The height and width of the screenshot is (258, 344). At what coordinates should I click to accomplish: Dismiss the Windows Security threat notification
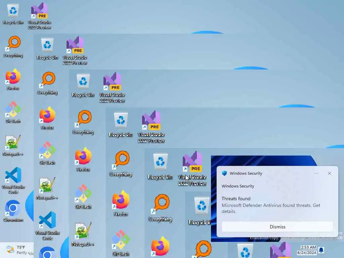[x=277, y=227]
